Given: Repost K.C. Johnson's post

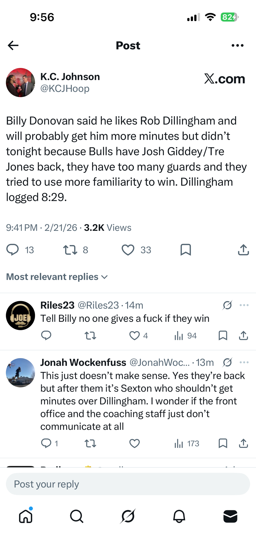Looking at the screenshot, I should click(x=70, y=250).
